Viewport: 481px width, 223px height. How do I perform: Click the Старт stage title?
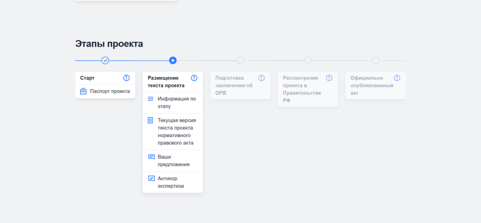coord(87,78)
